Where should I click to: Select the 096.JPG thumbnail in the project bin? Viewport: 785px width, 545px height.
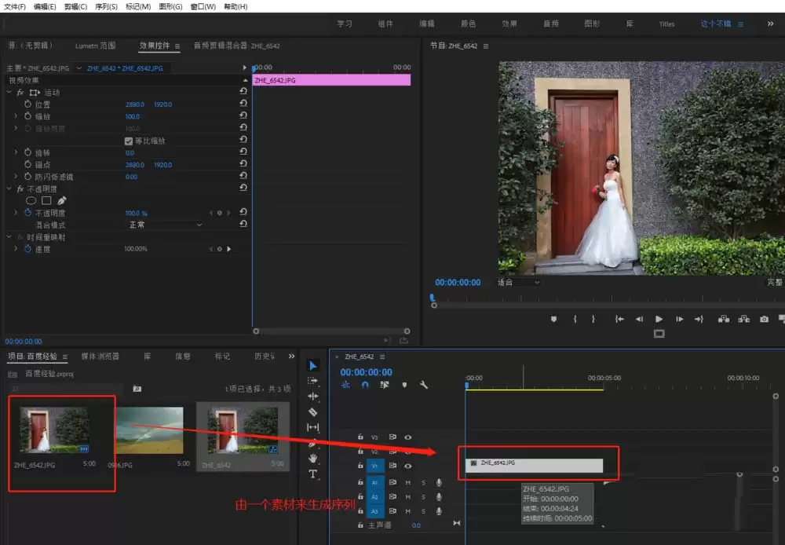(x=149, y=430)
